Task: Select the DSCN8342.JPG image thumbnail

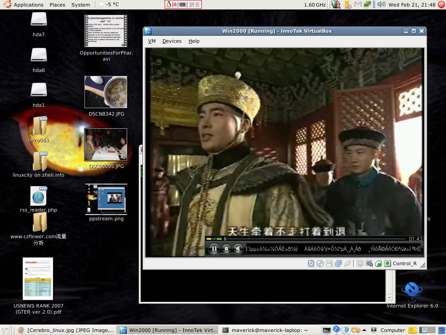Action: tap(106, 92)
